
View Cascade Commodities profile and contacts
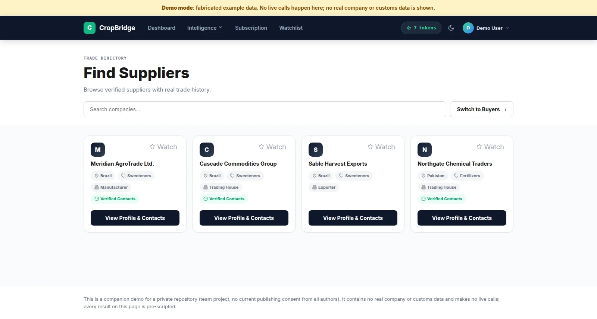(244, 218)
